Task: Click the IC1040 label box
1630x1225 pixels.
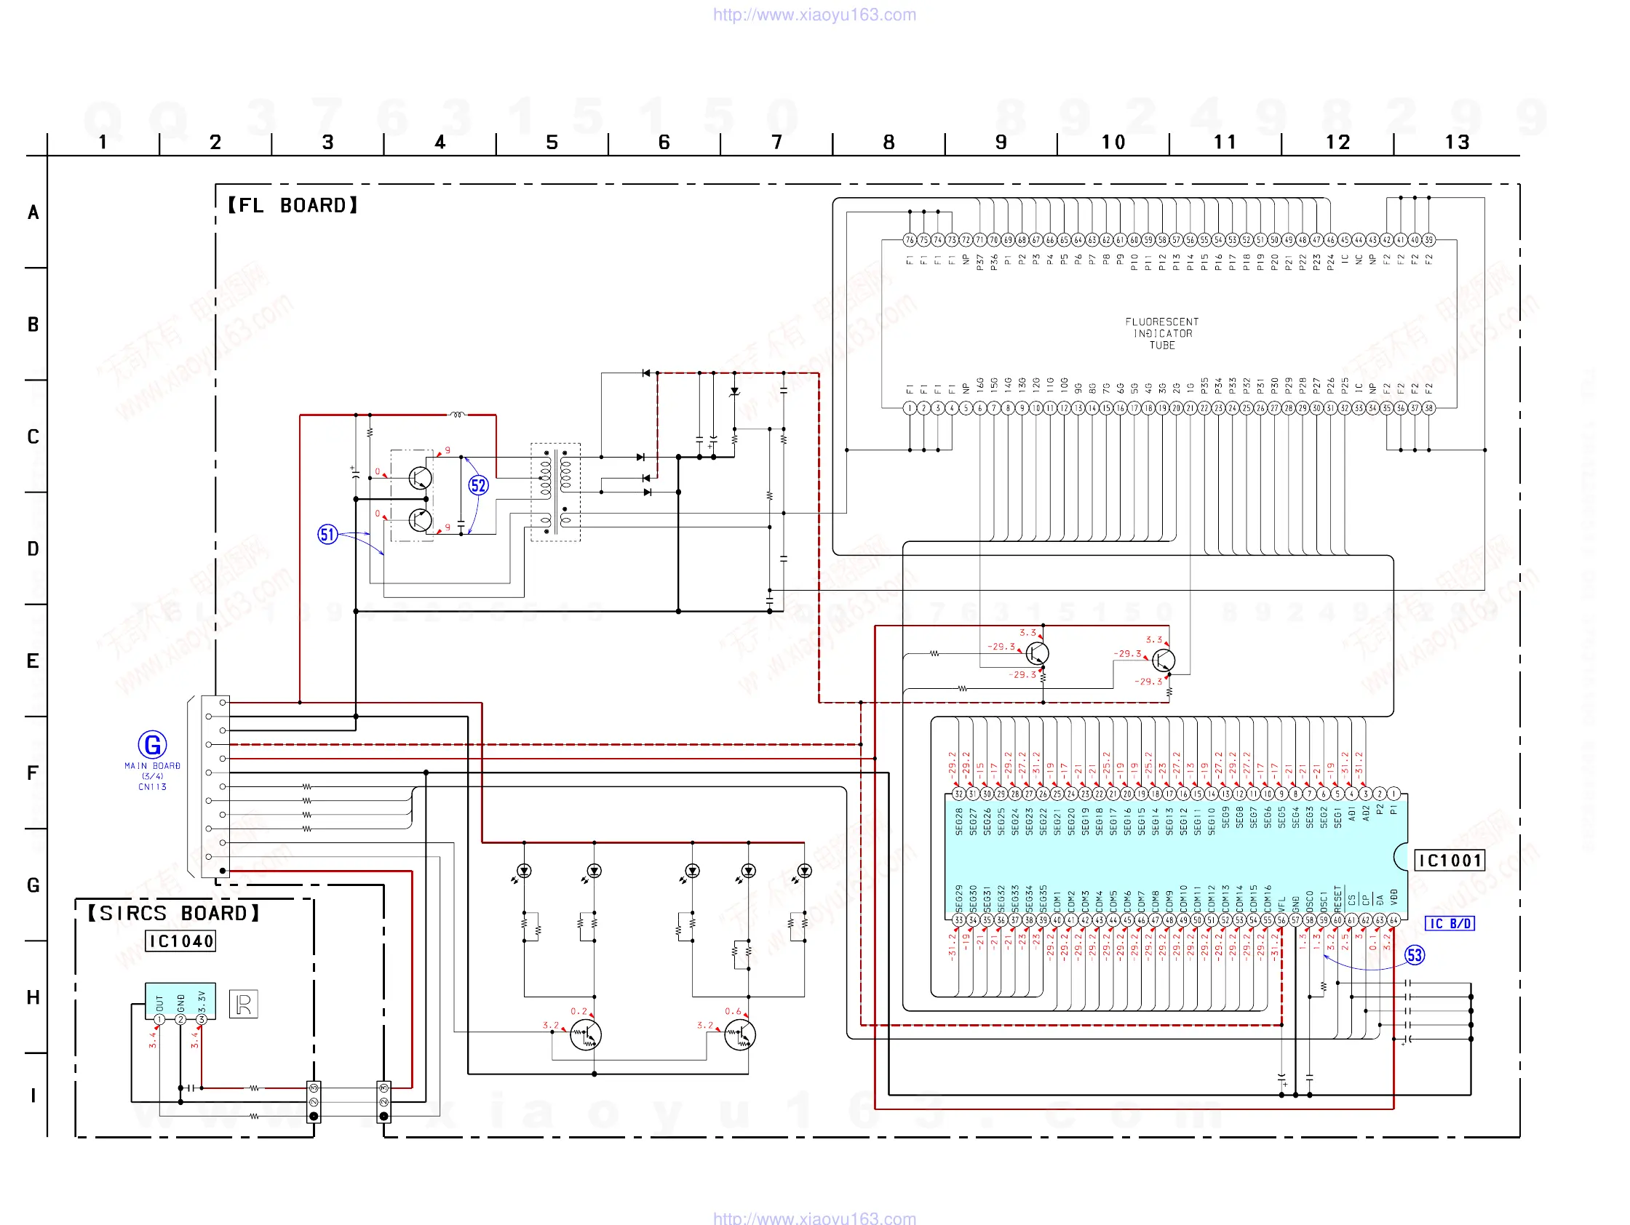Action: [x=180, y=941]
